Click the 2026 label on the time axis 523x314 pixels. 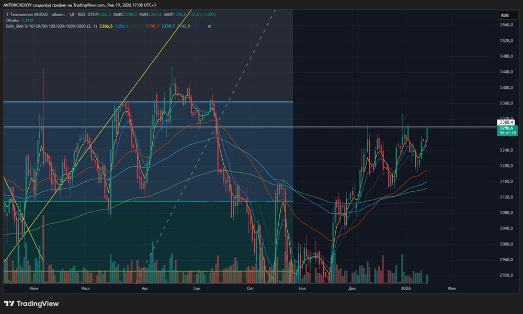coord(405,288)
